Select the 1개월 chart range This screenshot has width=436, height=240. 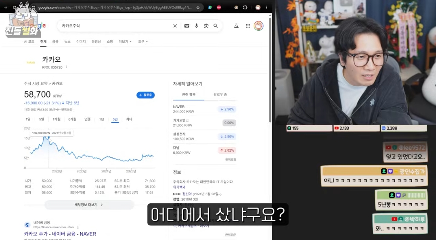point(57,119)
